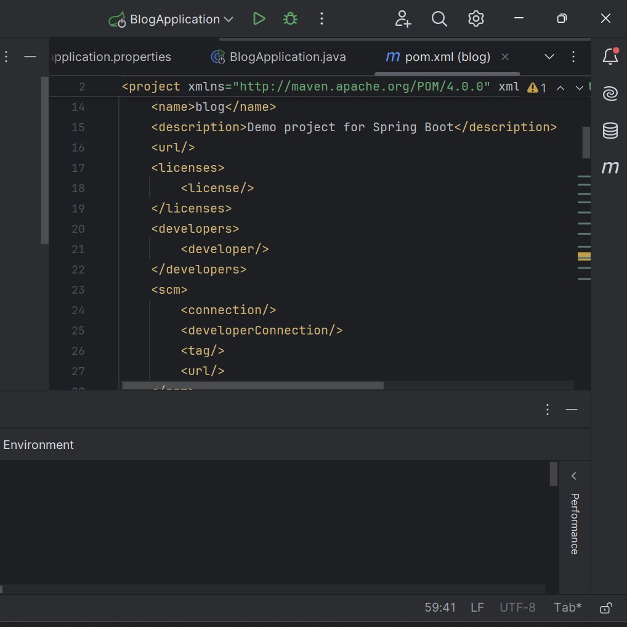Open AI Assistant spiral tool window
Screen dimensions: 627x627
click(610, 94)
